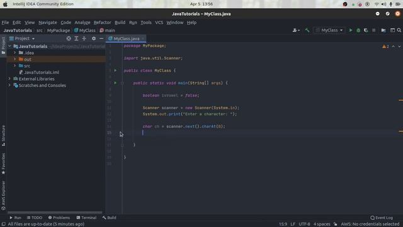Click AWS: No credentials selected
403x227 pixels.
370,224
